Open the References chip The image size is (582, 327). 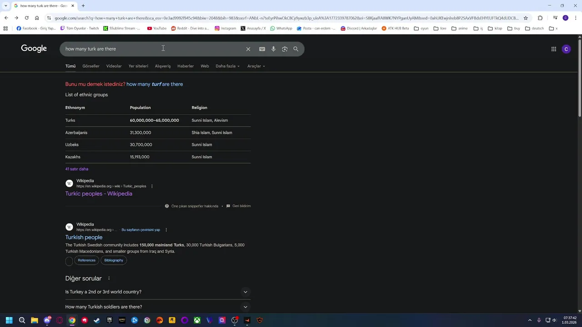pyautogui.click(x=86, y=261)
